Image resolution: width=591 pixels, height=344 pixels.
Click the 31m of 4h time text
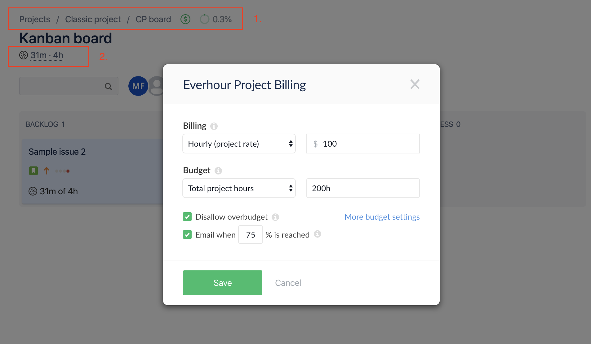tap(59, 191)
